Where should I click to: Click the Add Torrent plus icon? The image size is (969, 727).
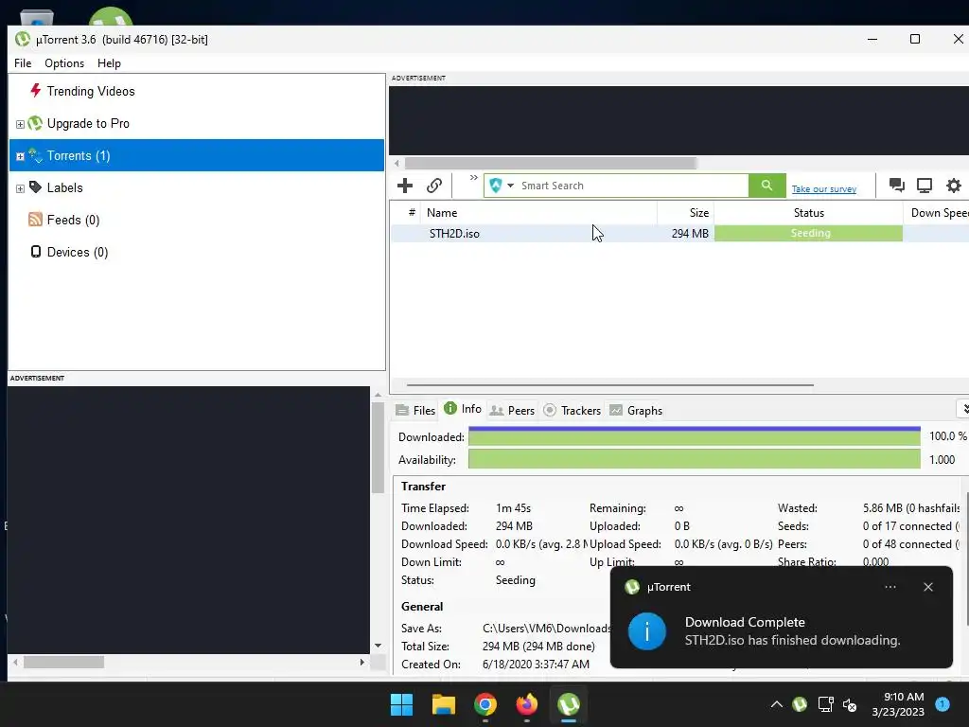coord(405,186)
